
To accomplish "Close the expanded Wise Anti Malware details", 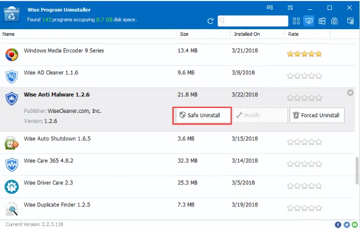I will point(350,92).
